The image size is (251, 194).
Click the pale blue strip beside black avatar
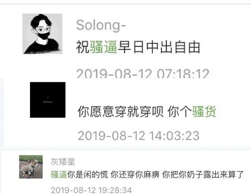coord(2,113)
